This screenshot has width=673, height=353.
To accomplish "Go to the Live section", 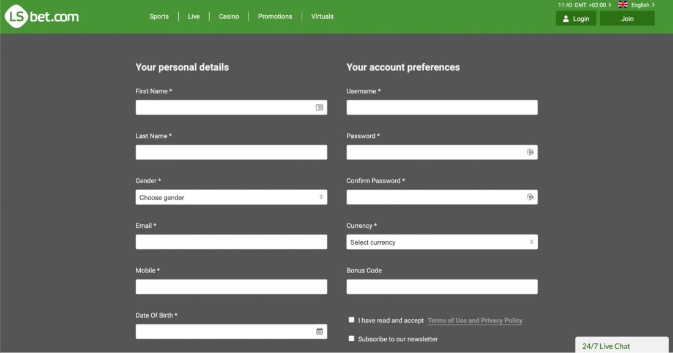I will [x=193, y=16].
